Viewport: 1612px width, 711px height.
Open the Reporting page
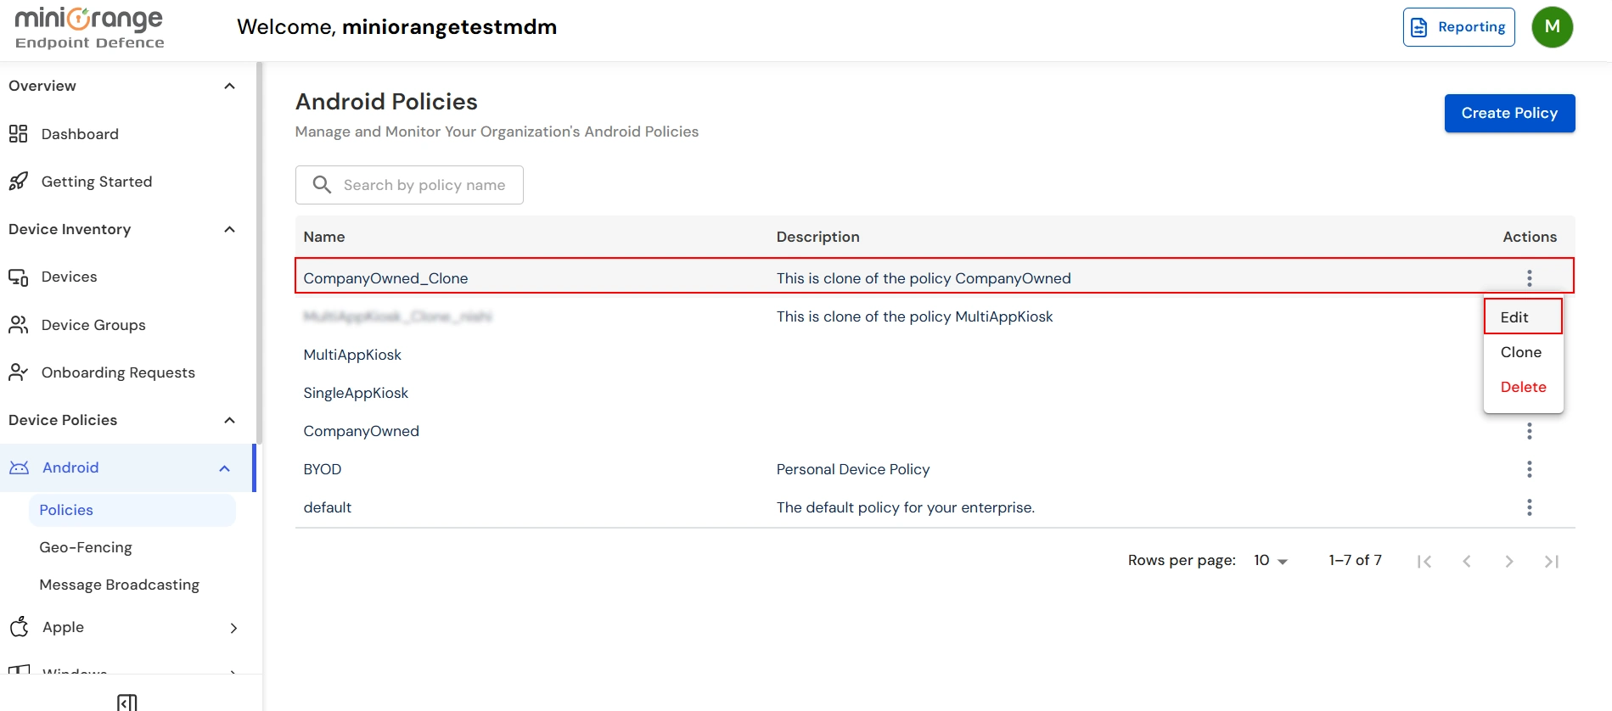coord(1458,26)
